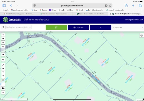Image resolution: width=144 pixels, height=101 pixels.
Task: Open the Yahoo bookmark
Action: click(53, 10)
